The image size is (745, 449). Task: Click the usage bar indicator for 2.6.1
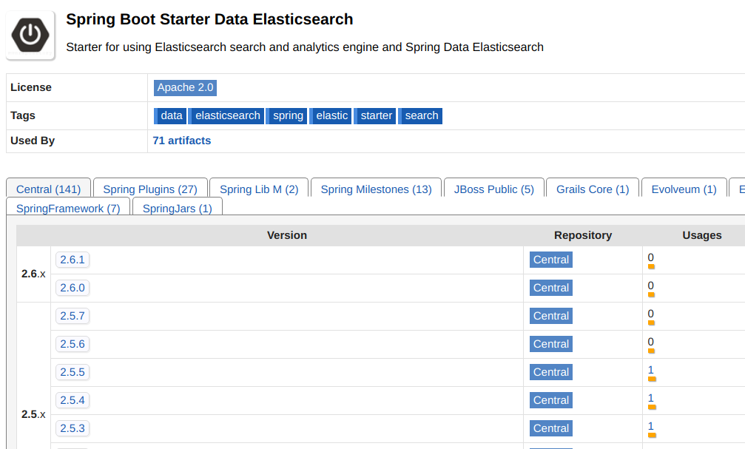[x=651, y=266]
